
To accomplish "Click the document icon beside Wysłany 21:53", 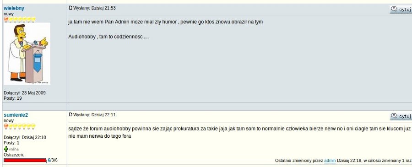I will point(70,8).
